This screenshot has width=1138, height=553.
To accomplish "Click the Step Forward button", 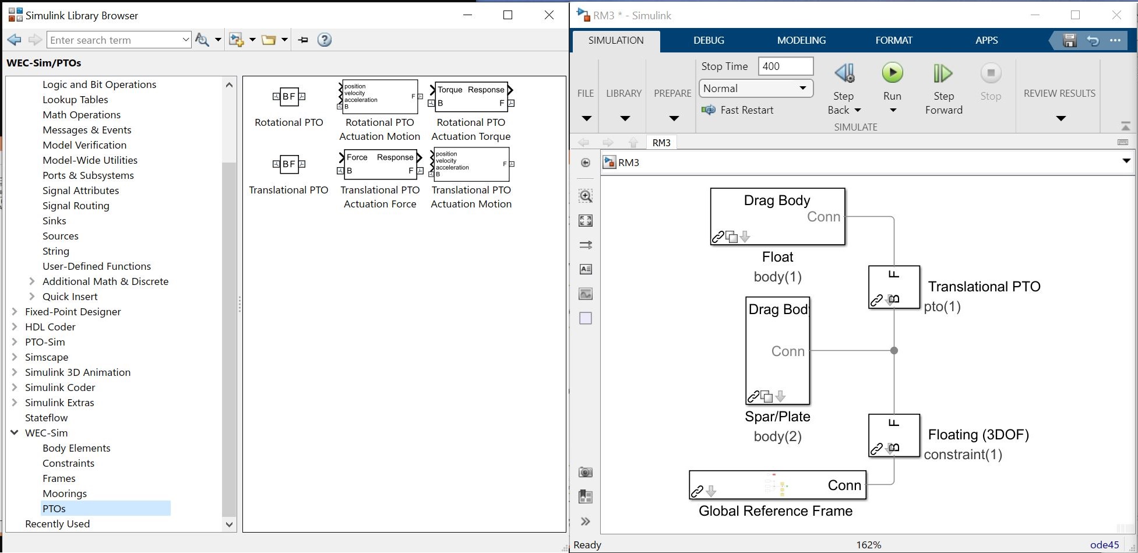I will click(943, 73).
